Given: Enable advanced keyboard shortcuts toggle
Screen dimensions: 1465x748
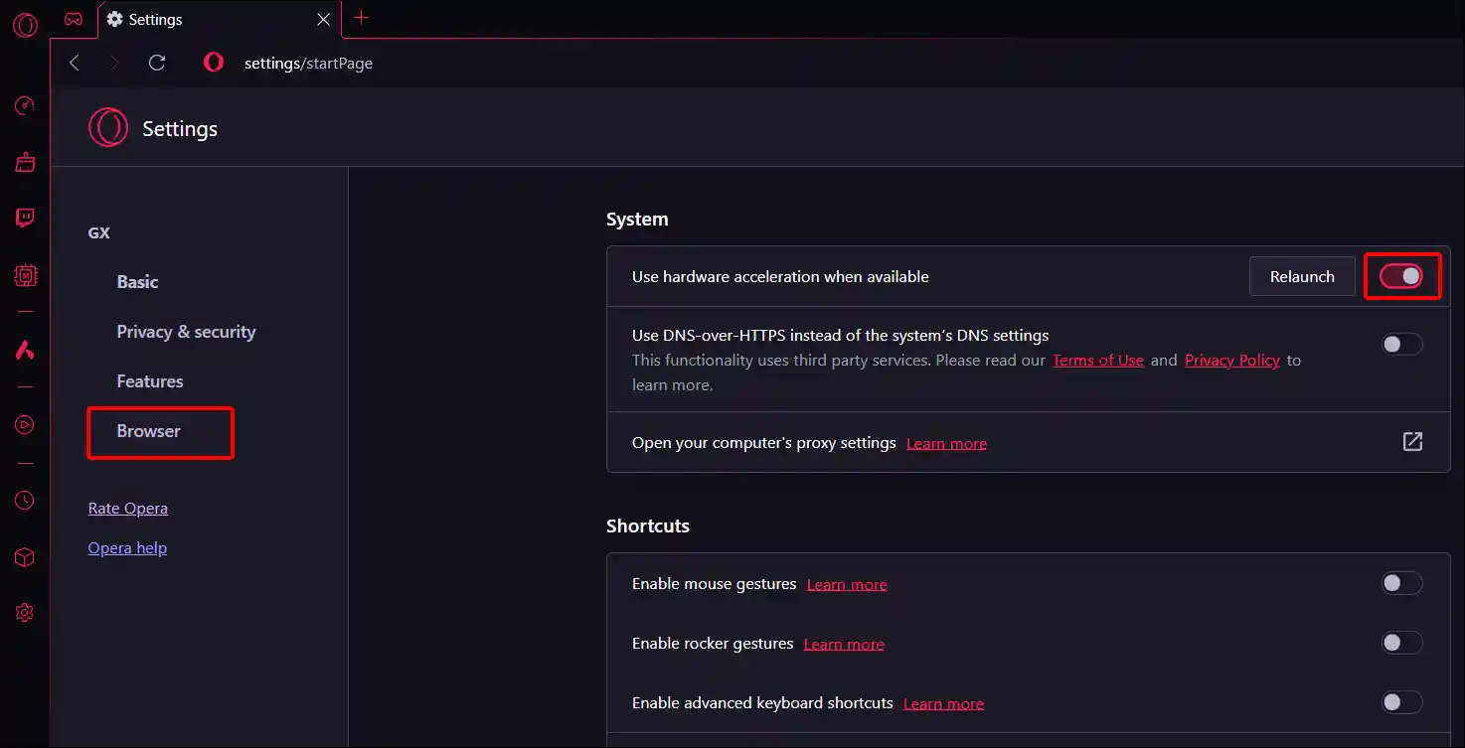Looking at the screenshot, I should click(1402, 702).
